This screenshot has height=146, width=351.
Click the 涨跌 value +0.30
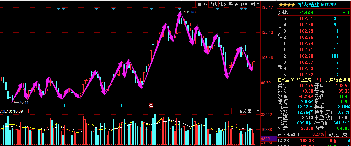pyautogui.click(x=307, y=91)
